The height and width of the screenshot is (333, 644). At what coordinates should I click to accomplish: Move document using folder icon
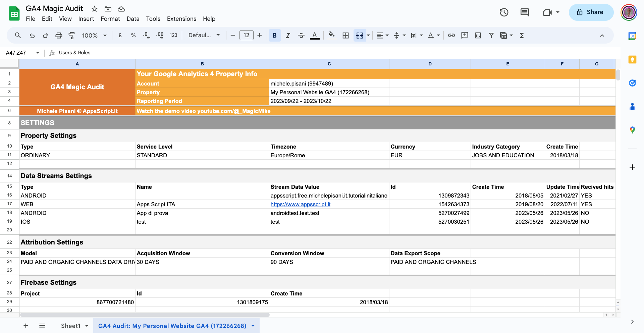108,9
